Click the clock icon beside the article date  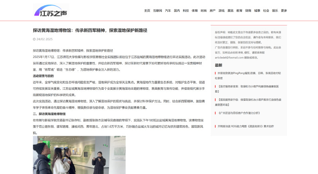pyautogui.click(x=34, y=39)
